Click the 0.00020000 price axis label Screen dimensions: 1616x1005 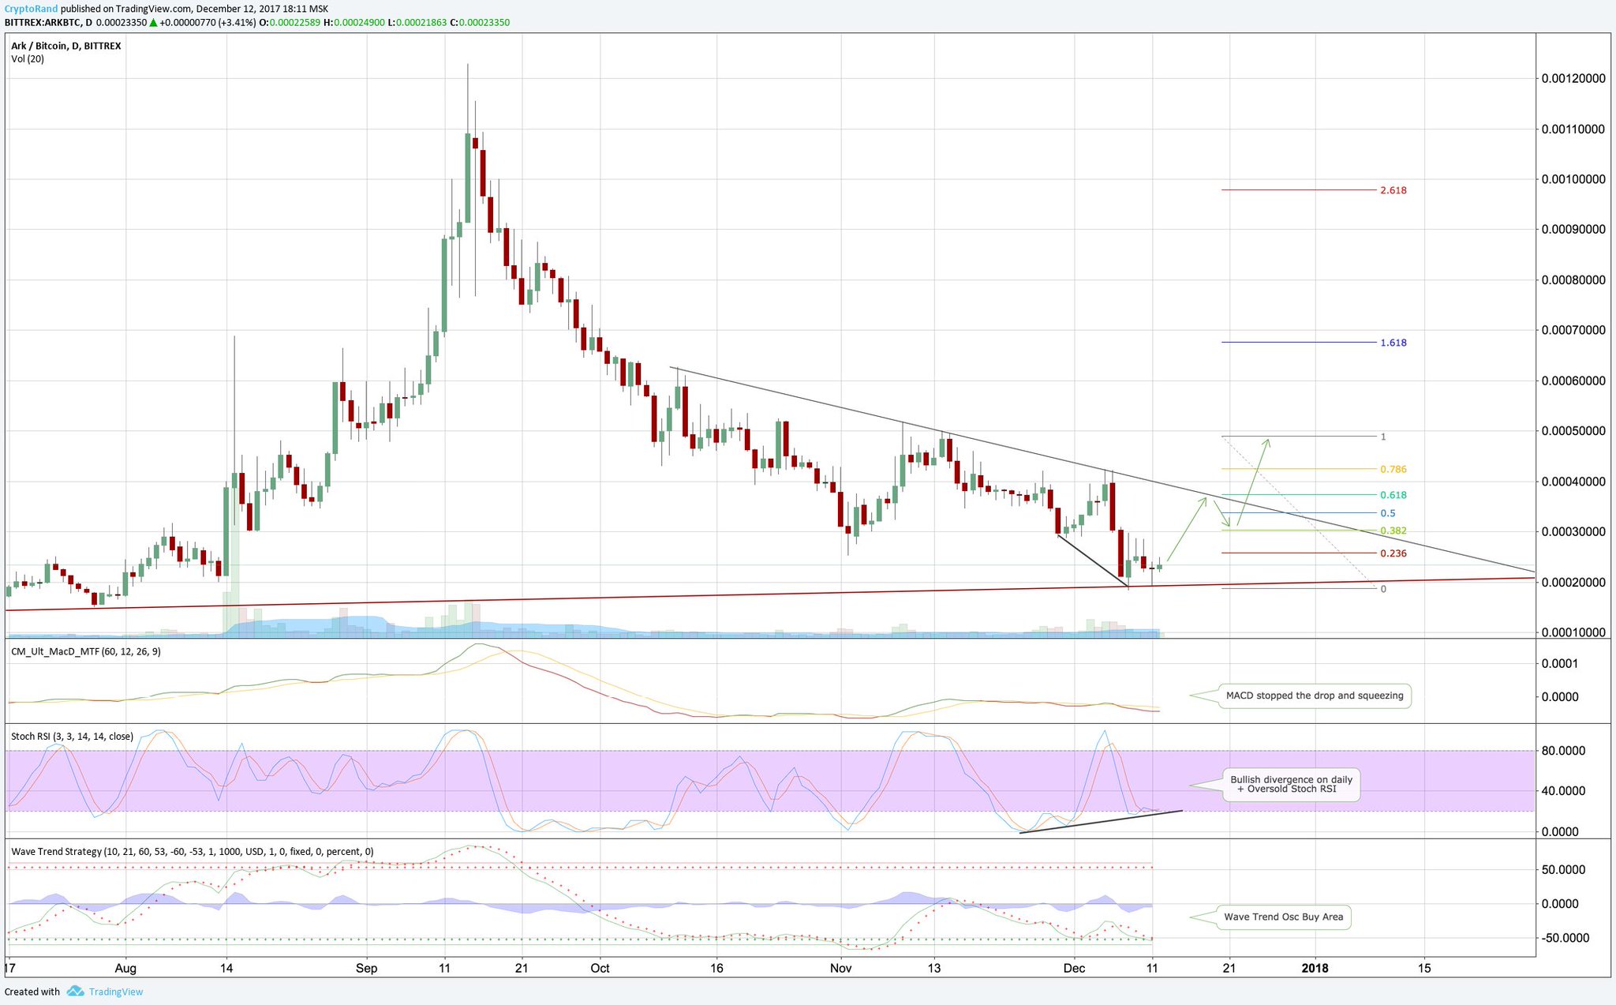[1573, 583]
